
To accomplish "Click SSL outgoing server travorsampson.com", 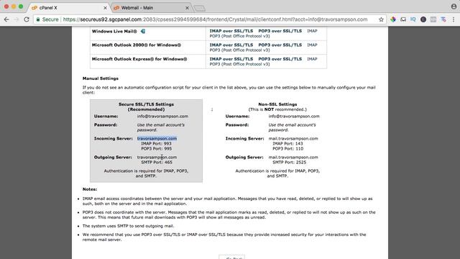I will pyautogui.click(x=157, y=157).
